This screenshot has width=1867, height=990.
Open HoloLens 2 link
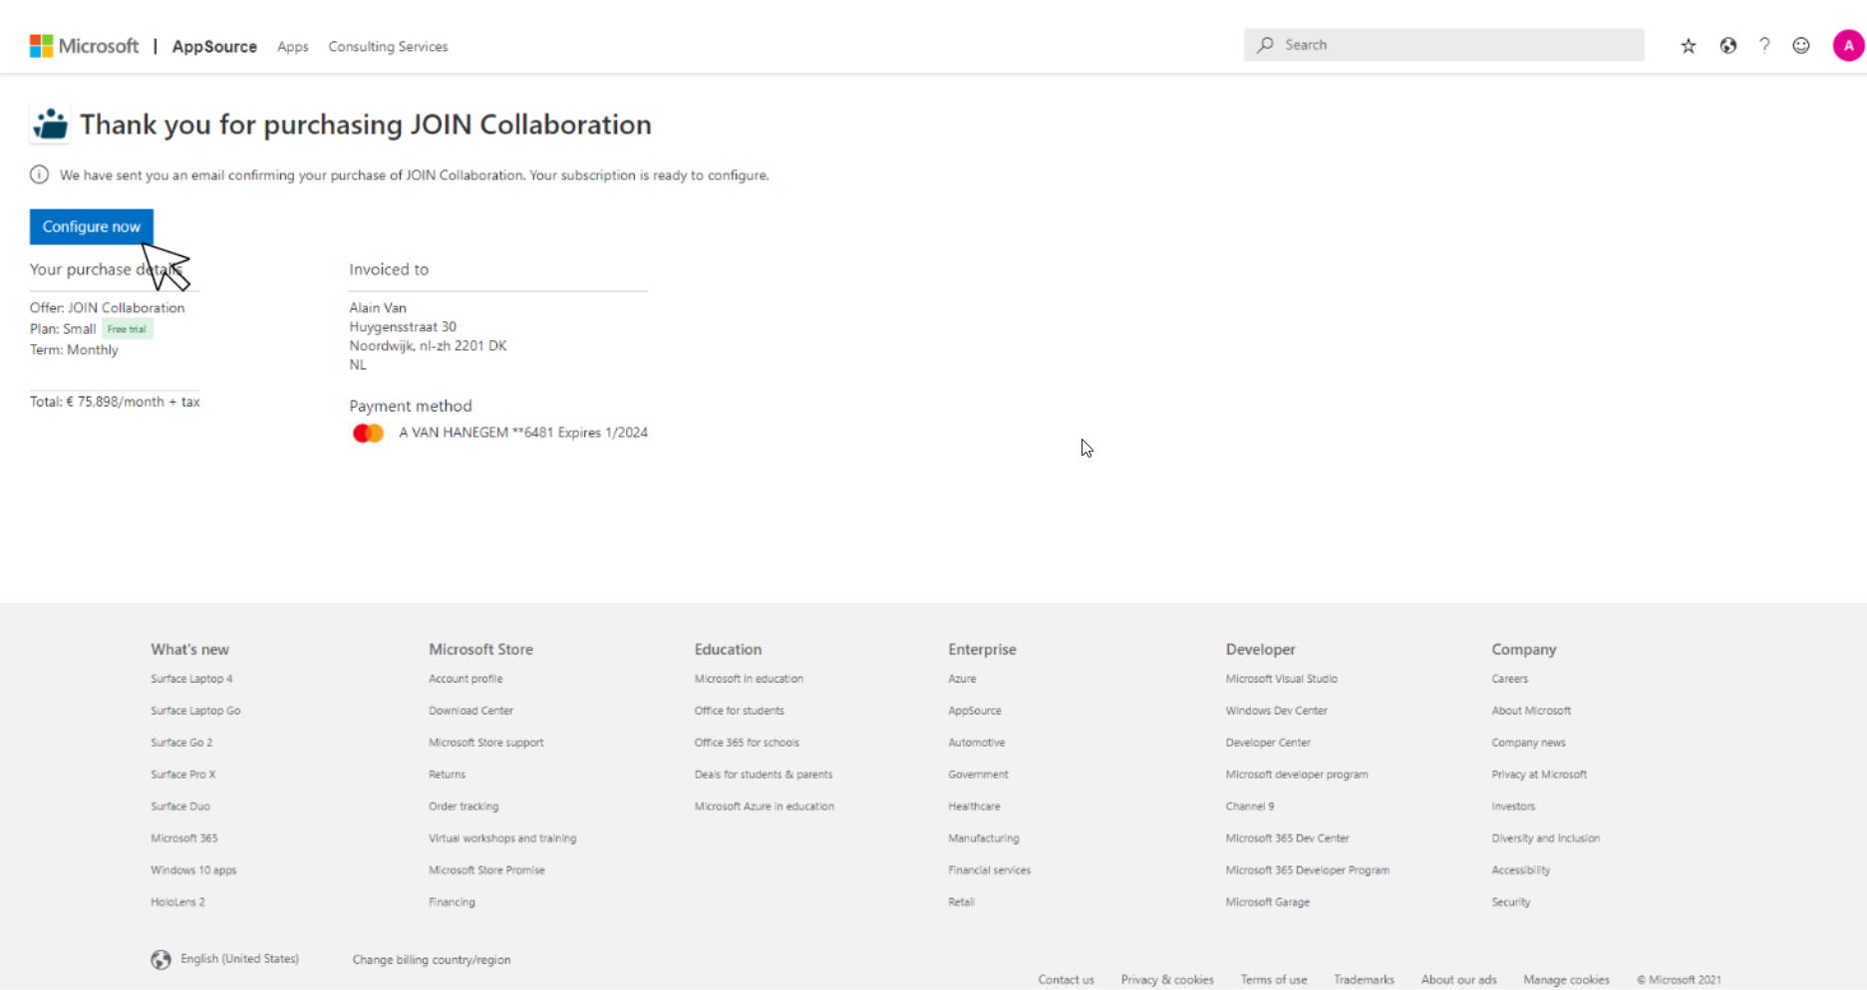click(x=177, y=902)
